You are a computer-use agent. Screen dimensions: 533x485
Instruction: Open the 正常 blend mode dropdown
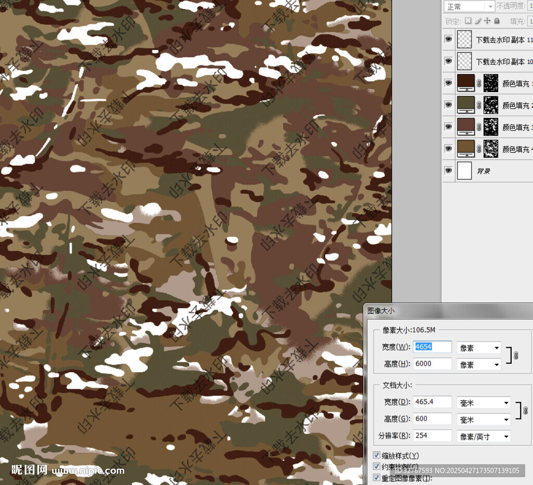468,6
